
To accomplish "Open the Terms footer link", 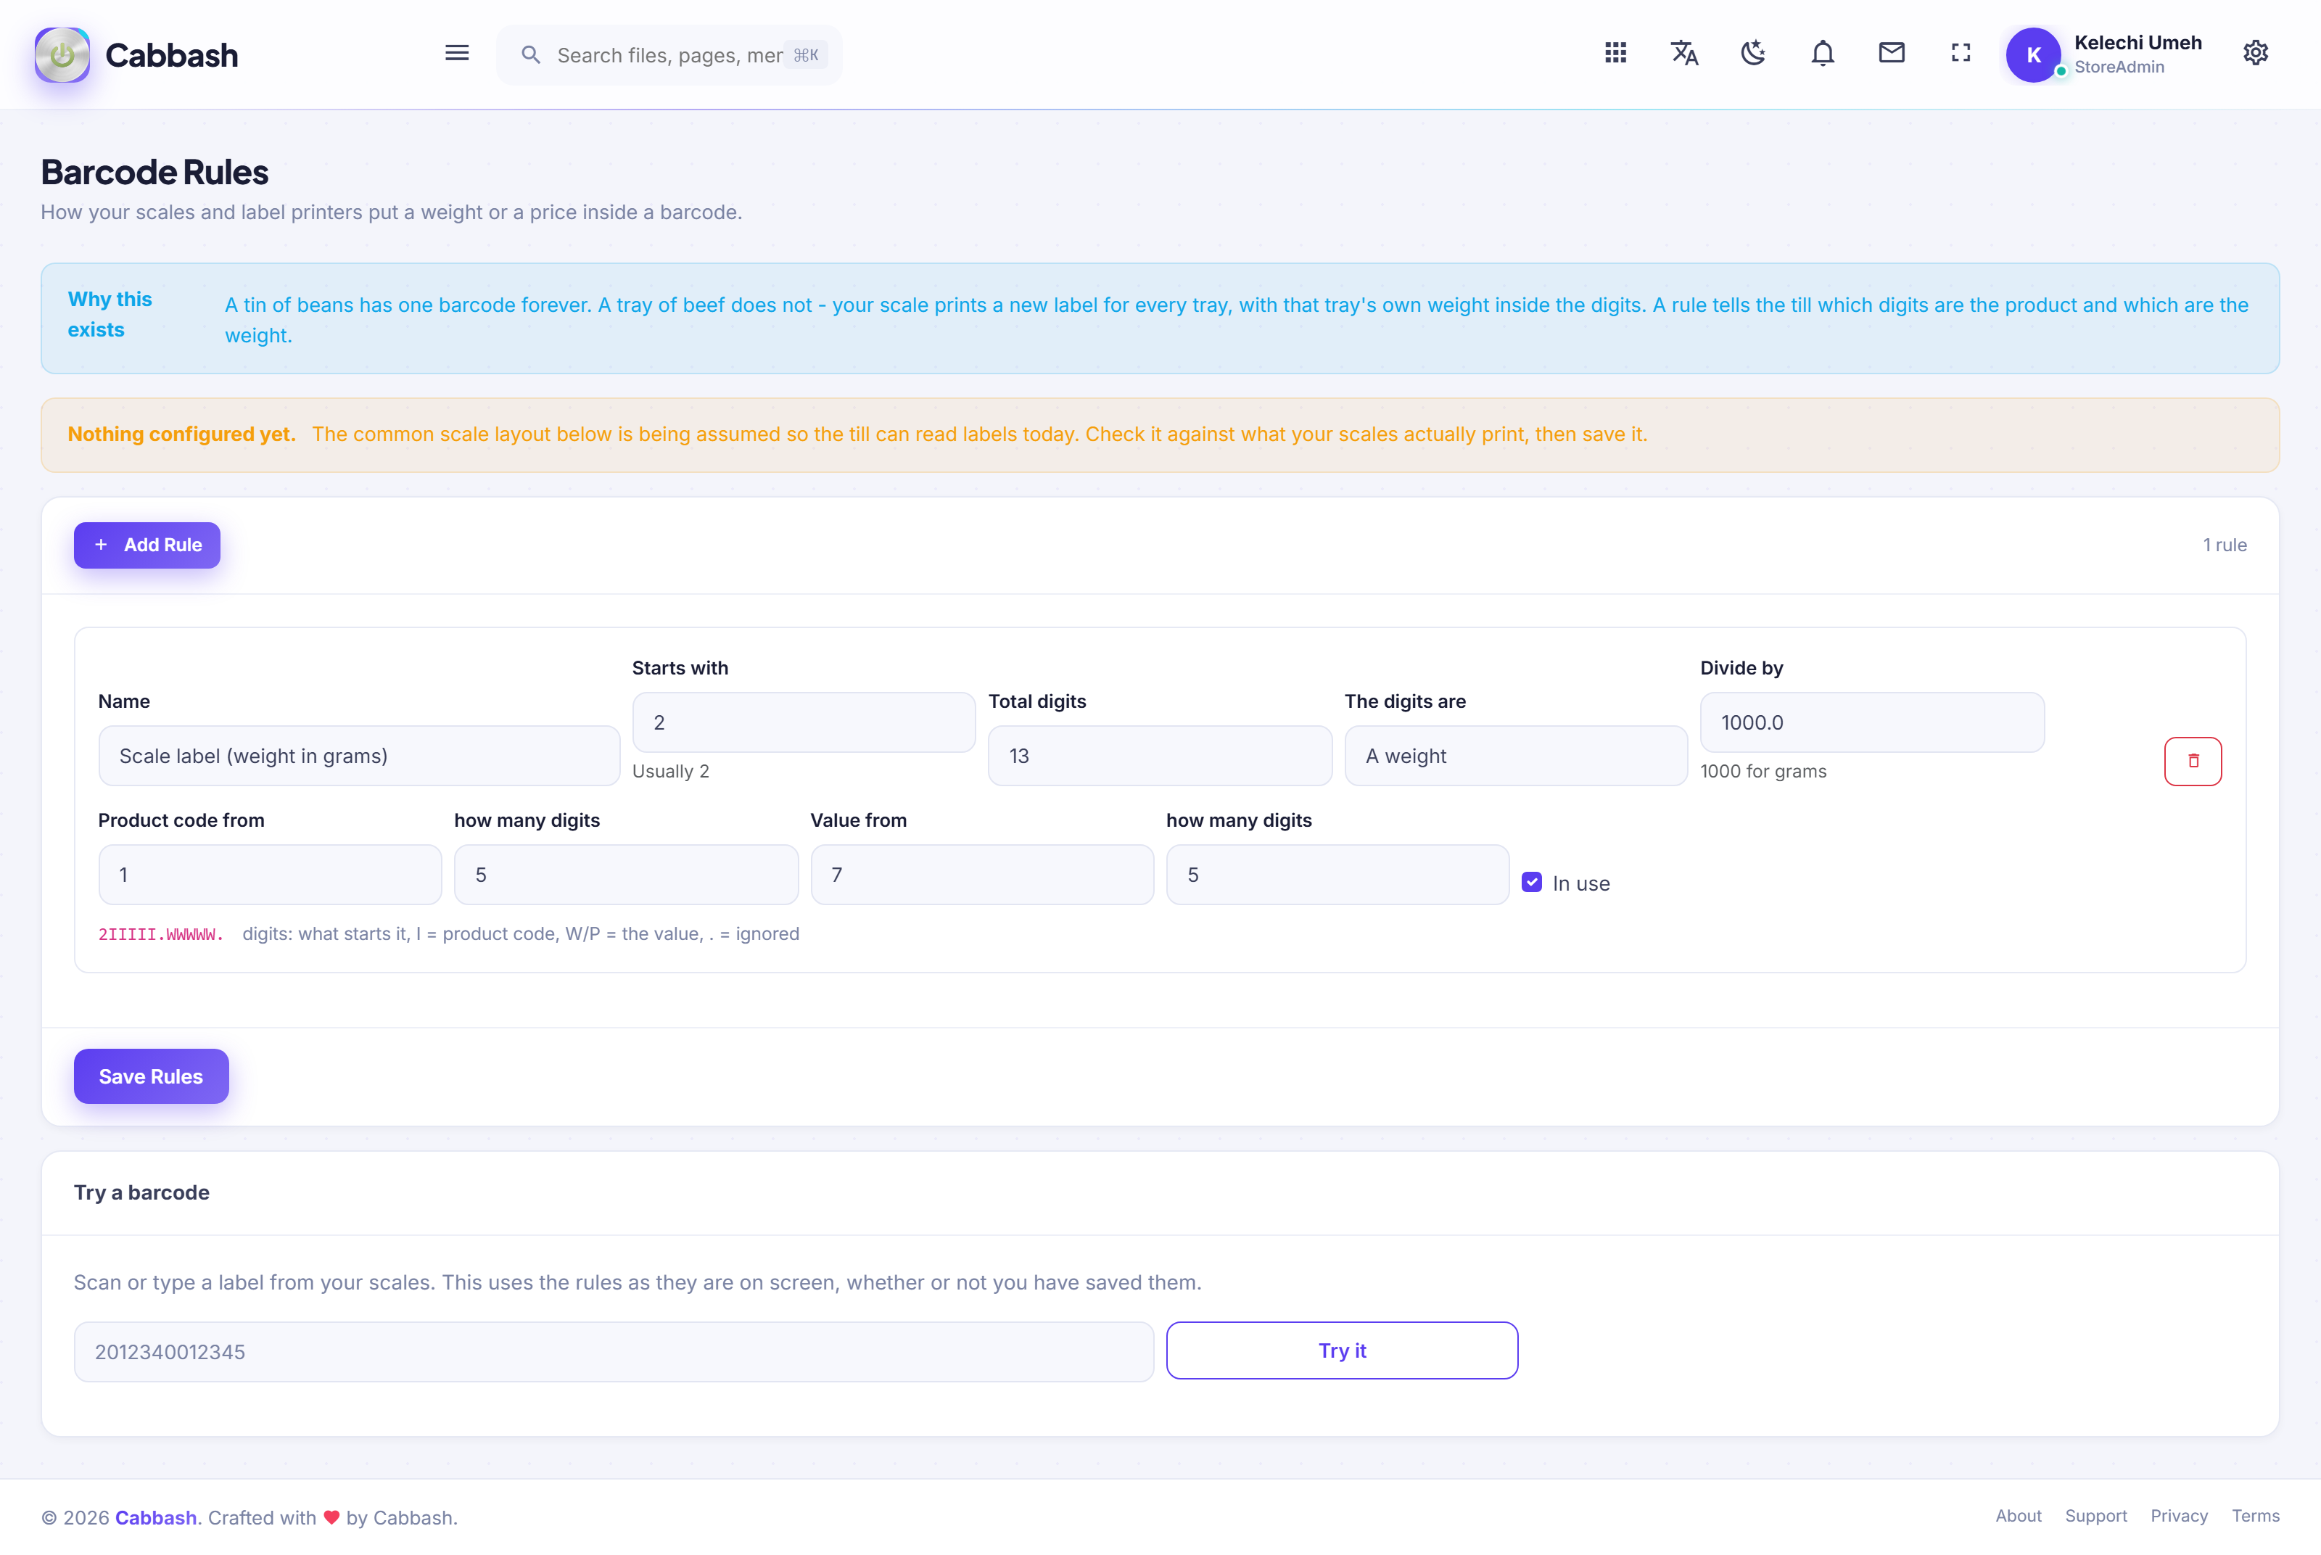I will [2254, 1515].
